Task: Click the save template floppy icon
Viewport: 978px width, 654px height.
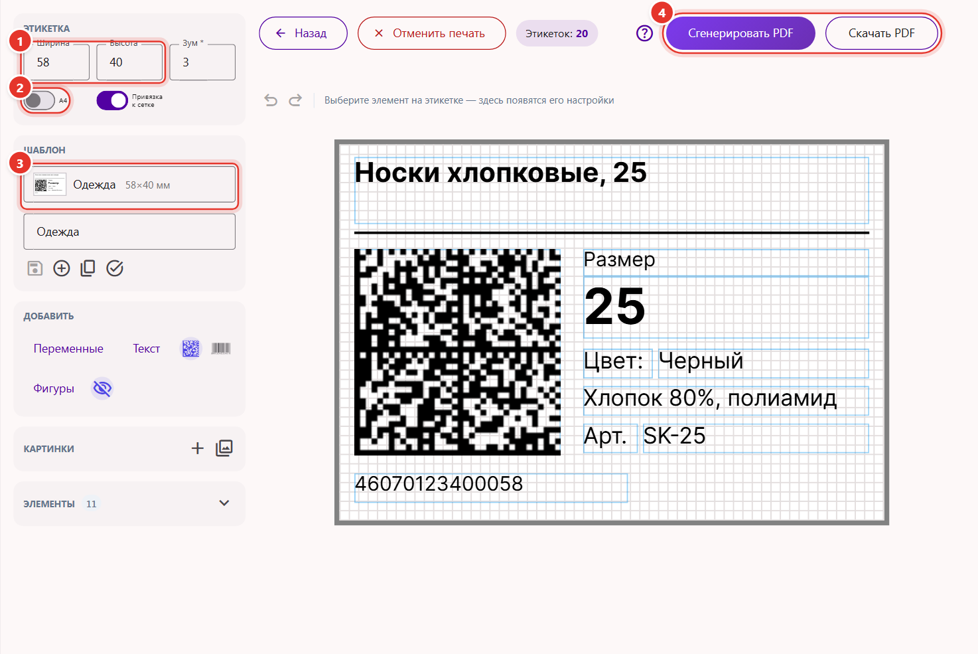Action: [35, 268]
